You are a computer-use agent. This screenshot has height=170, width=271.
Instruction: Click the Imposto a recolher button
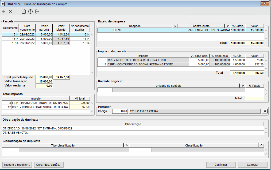click(17, 165)
